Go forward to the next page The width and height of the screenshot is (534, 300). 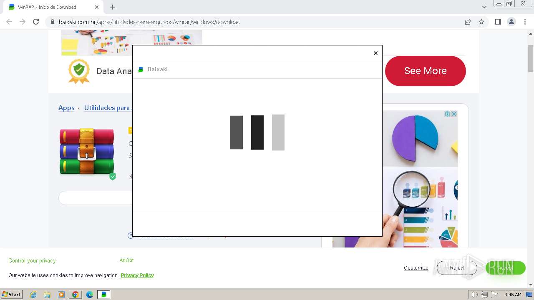[23, 22]
